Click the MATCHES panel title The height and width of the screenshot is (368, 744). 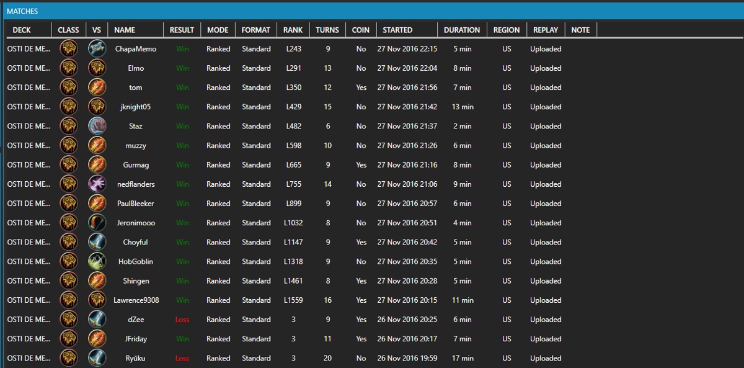click(x=22, y=11)
